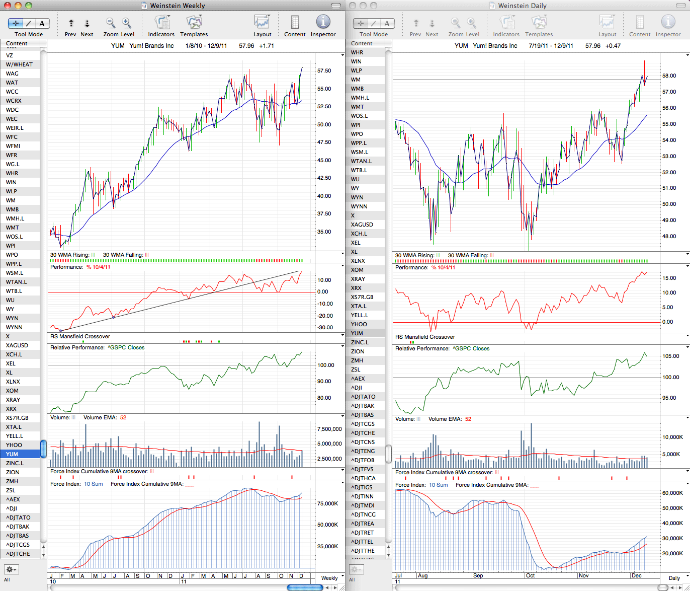Zoom out the Weekly chart
Viewport: 690px width, 591px height.
111,23
